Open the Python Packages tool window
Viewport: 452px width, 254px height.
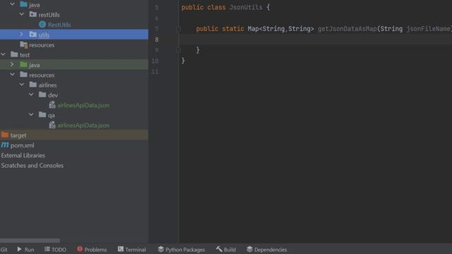coord(182,249)
